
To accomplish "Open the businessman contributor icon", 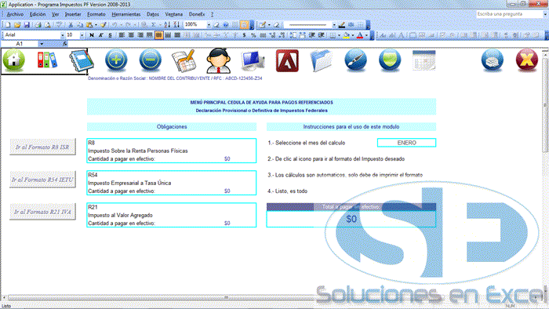I will (x=219, y=60).
